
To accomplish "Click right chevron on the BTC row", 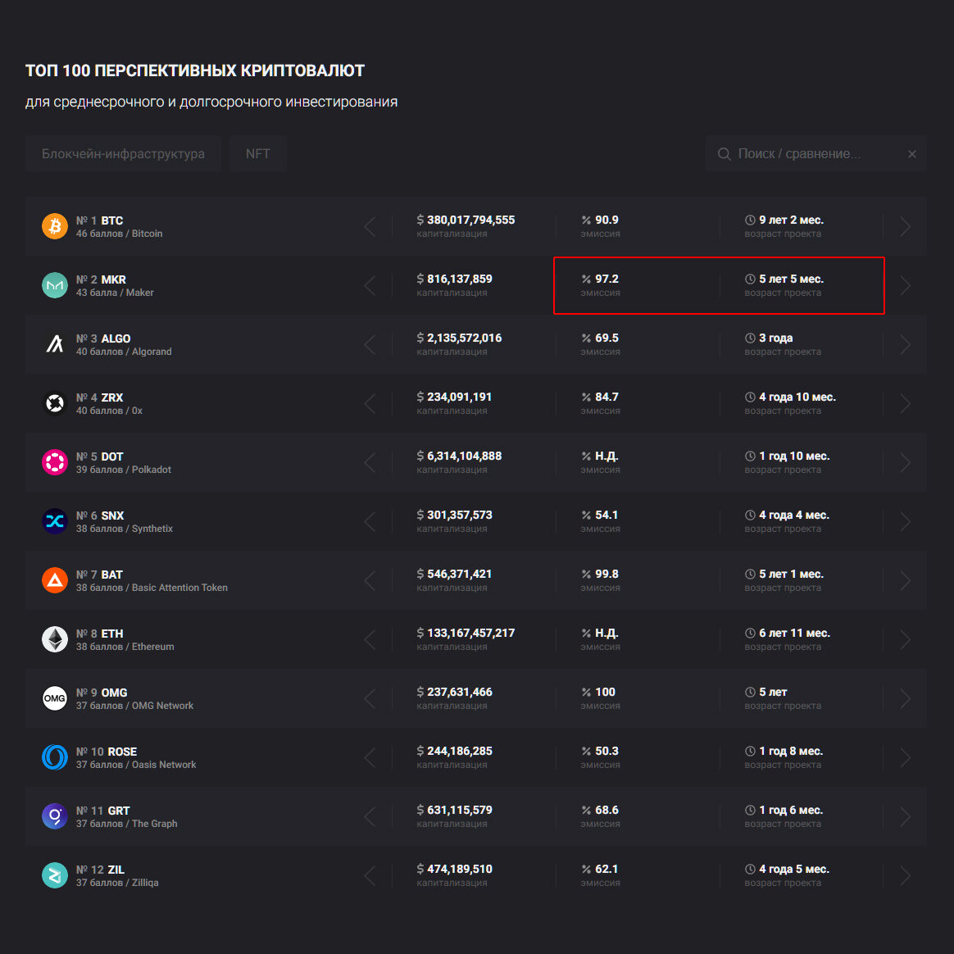I will tap(905, 226).
